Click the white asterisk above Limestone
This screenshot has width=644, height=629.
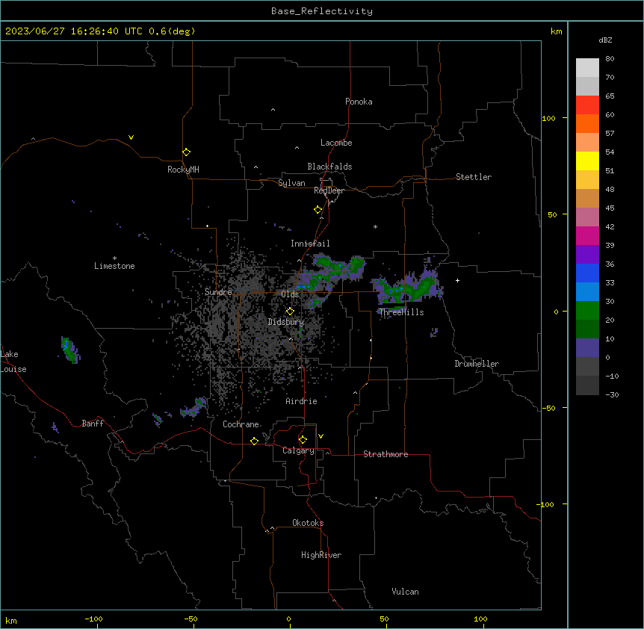(x=114, y=258)
